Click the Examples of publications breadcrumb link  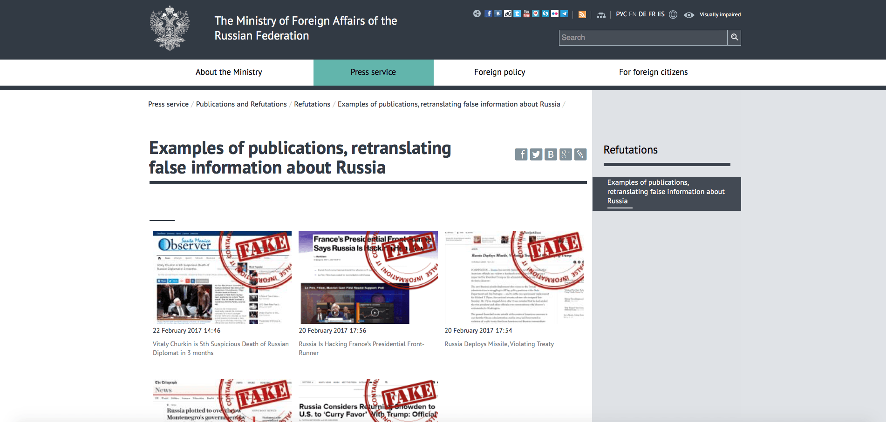[x=449, y=104]
